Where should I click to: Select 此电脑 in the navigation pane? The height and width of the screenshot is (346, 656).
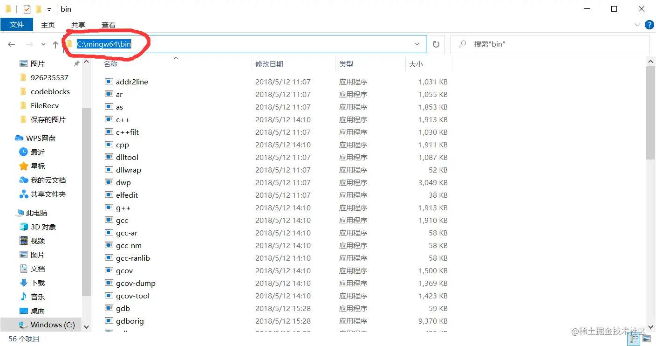[x=36, y=213]
